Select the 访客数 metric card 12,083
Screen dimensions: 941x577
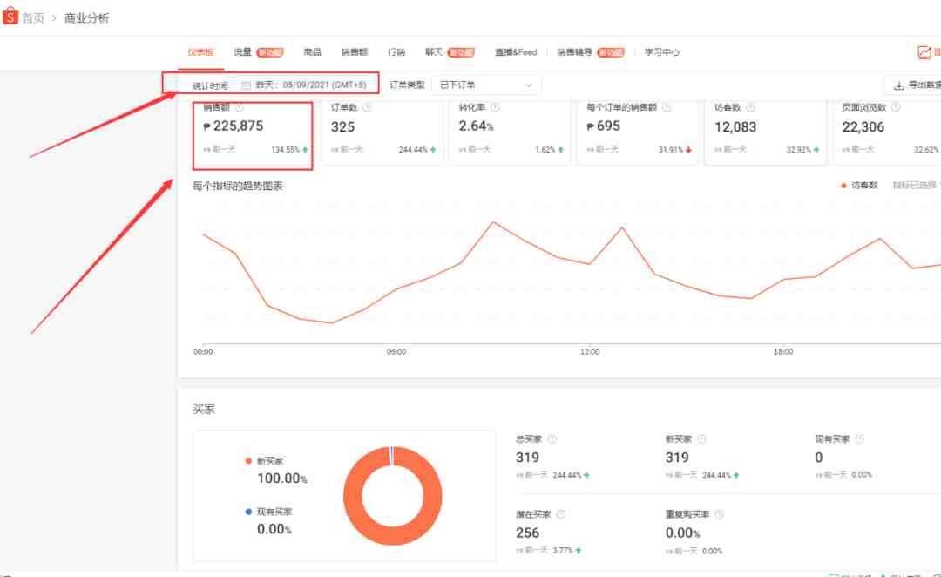pyautogui.click(x=765, y=132)
